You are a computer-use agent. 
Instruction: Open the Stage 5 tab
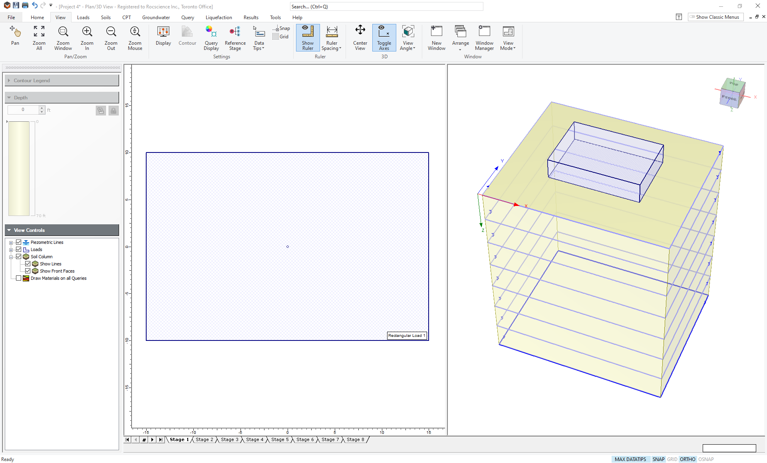pyautogui.click(x=280, y=439)
